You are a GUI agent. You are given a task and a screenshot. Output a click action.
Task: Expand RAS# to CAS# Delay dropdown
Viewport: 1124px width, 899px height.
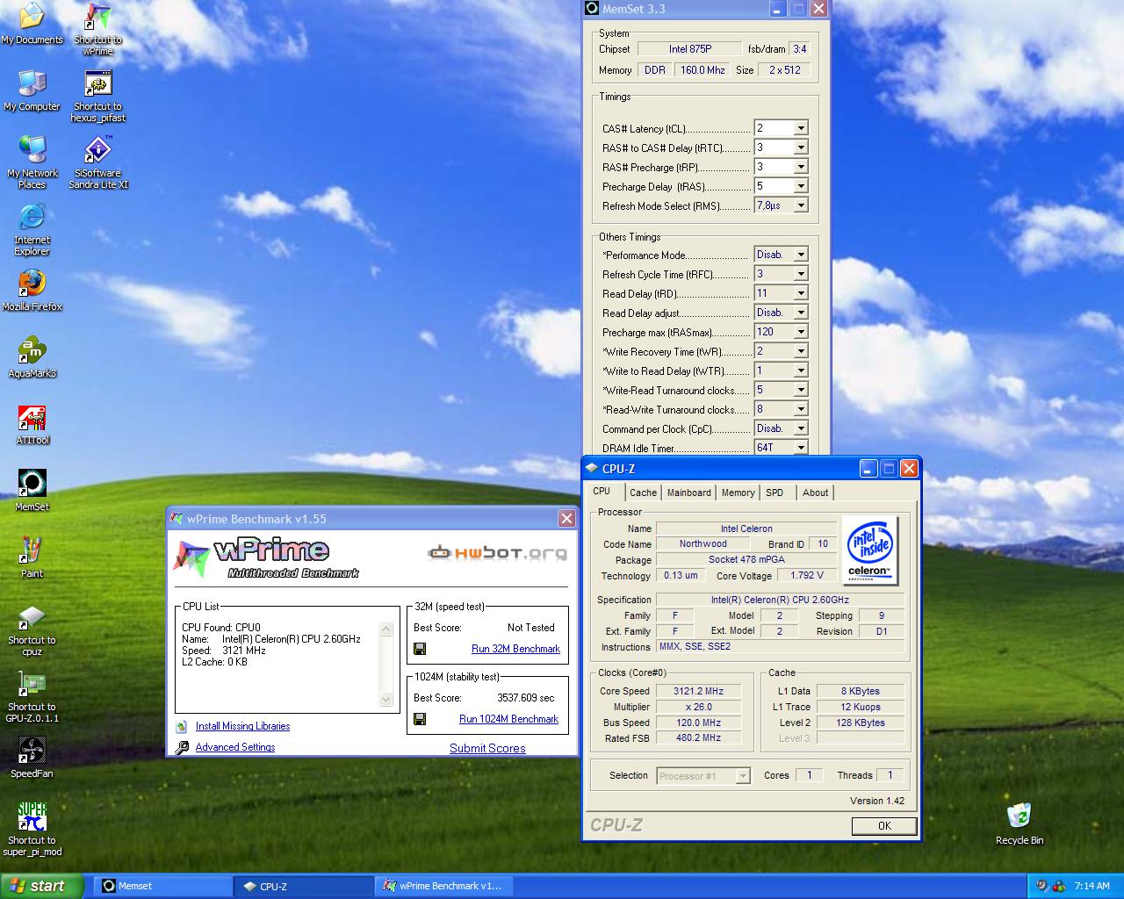801,147
